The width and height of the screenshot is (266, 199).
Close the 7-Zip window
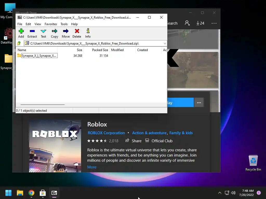(161, 17)
